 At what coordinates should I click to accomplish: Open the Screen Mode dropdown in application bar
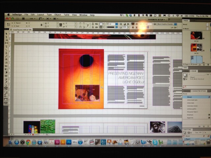(48, 19)
